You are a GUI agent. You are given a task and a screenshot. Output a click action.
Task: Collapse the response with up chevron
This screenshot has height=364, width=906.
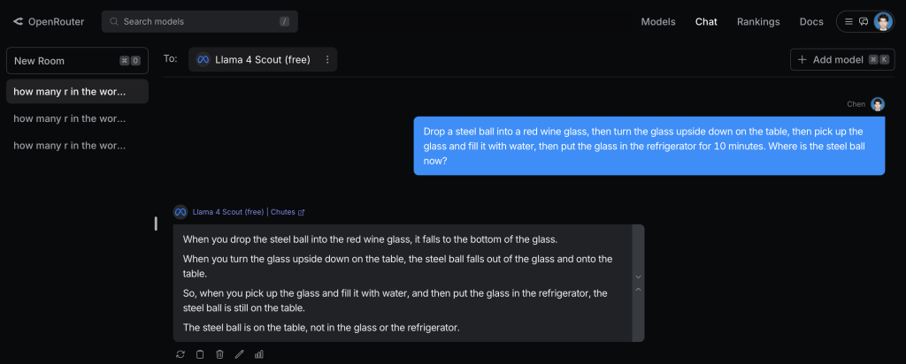coord(639,290)
